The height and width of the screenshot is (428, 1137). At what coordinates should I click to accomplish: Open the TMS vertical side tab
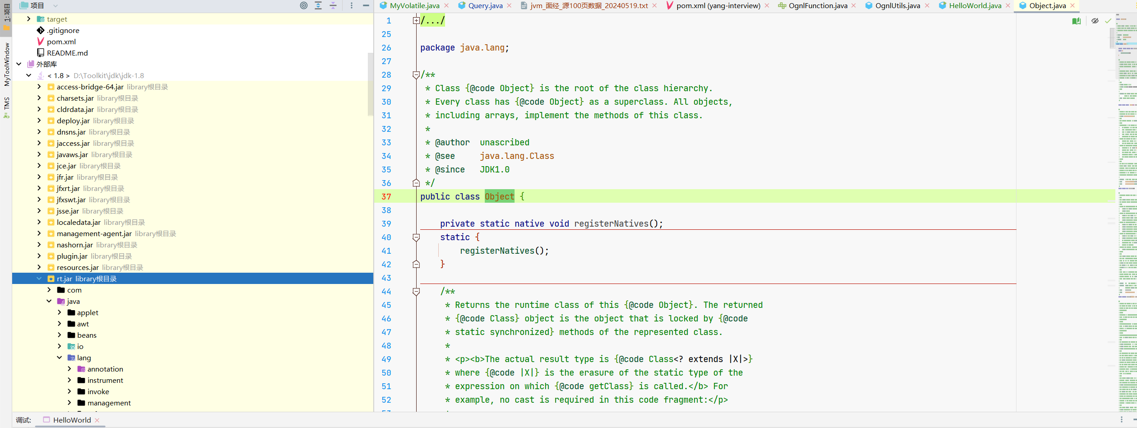click(6, 107)
